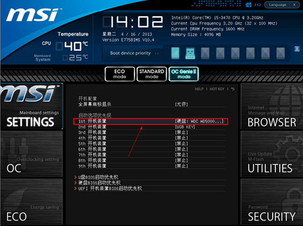The height and width of the screenshot is (226, 303).
Task: Expand UEFI 开机装置BIOS启动优先权 submenu
Action: [110, 188]
